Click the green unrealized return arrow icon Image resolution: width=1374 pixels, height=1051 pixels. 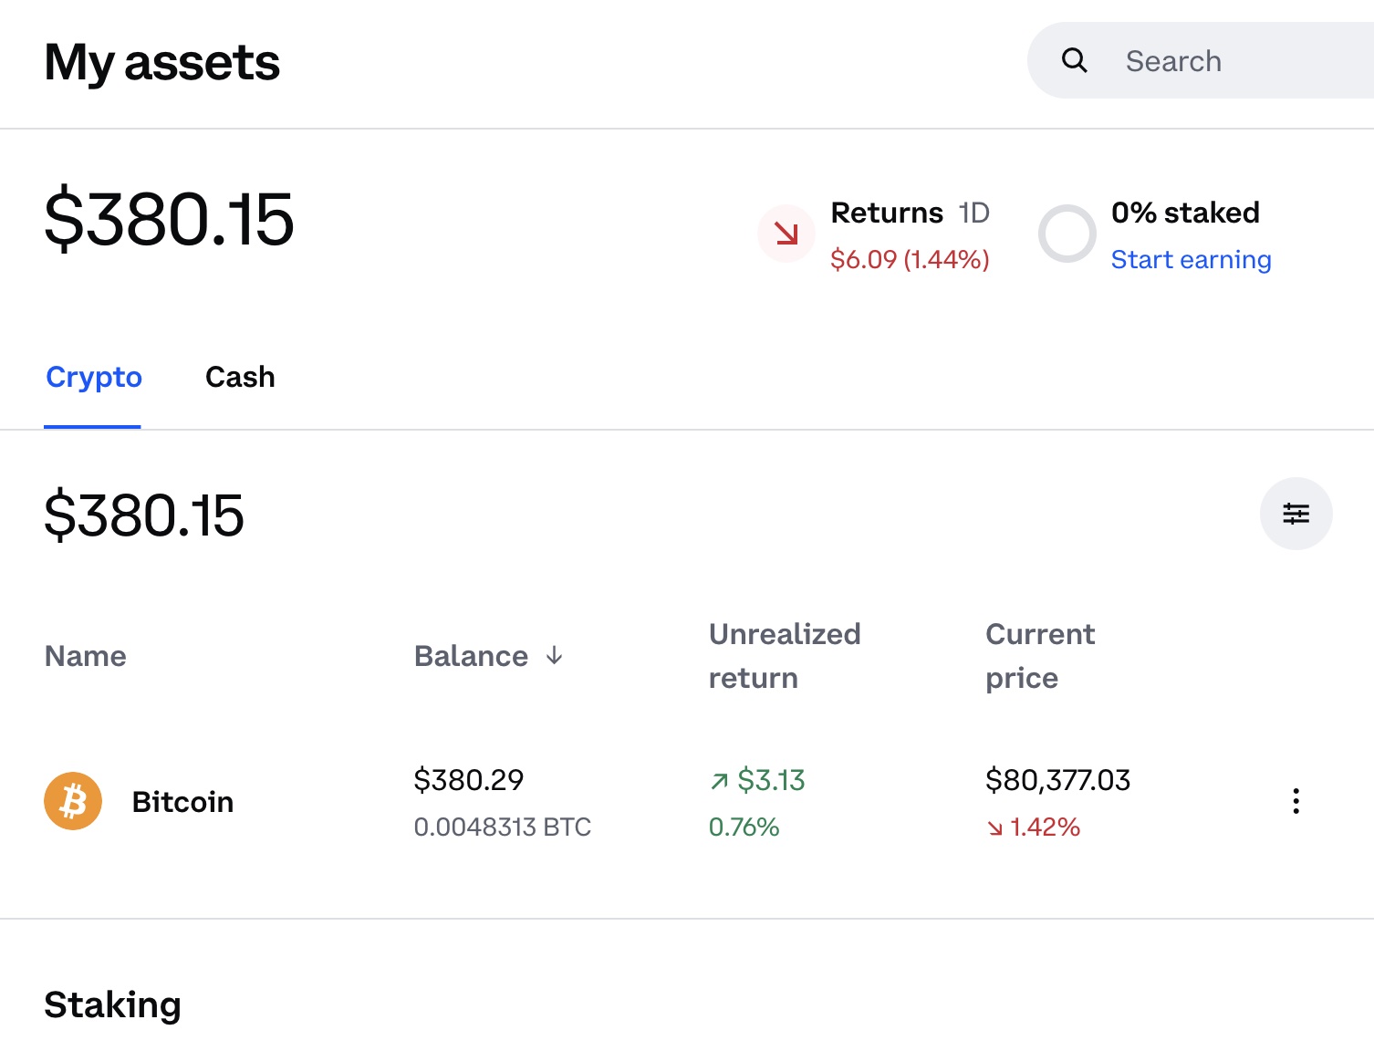point(719,781)
